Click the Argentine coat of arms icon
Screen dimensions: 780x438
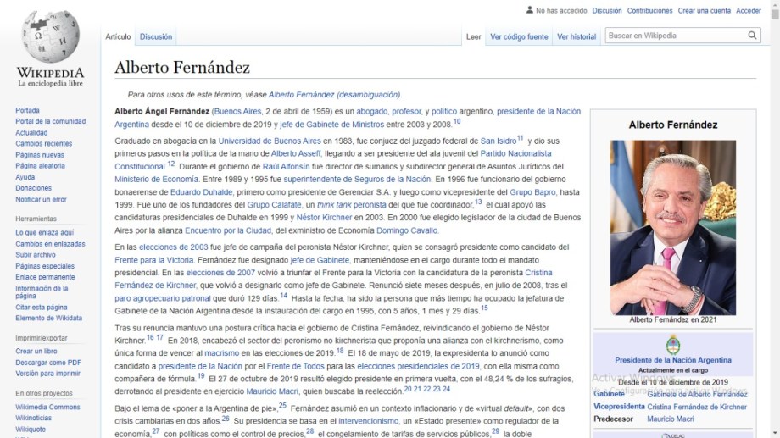pyautogui.click(x=672, y=345)
